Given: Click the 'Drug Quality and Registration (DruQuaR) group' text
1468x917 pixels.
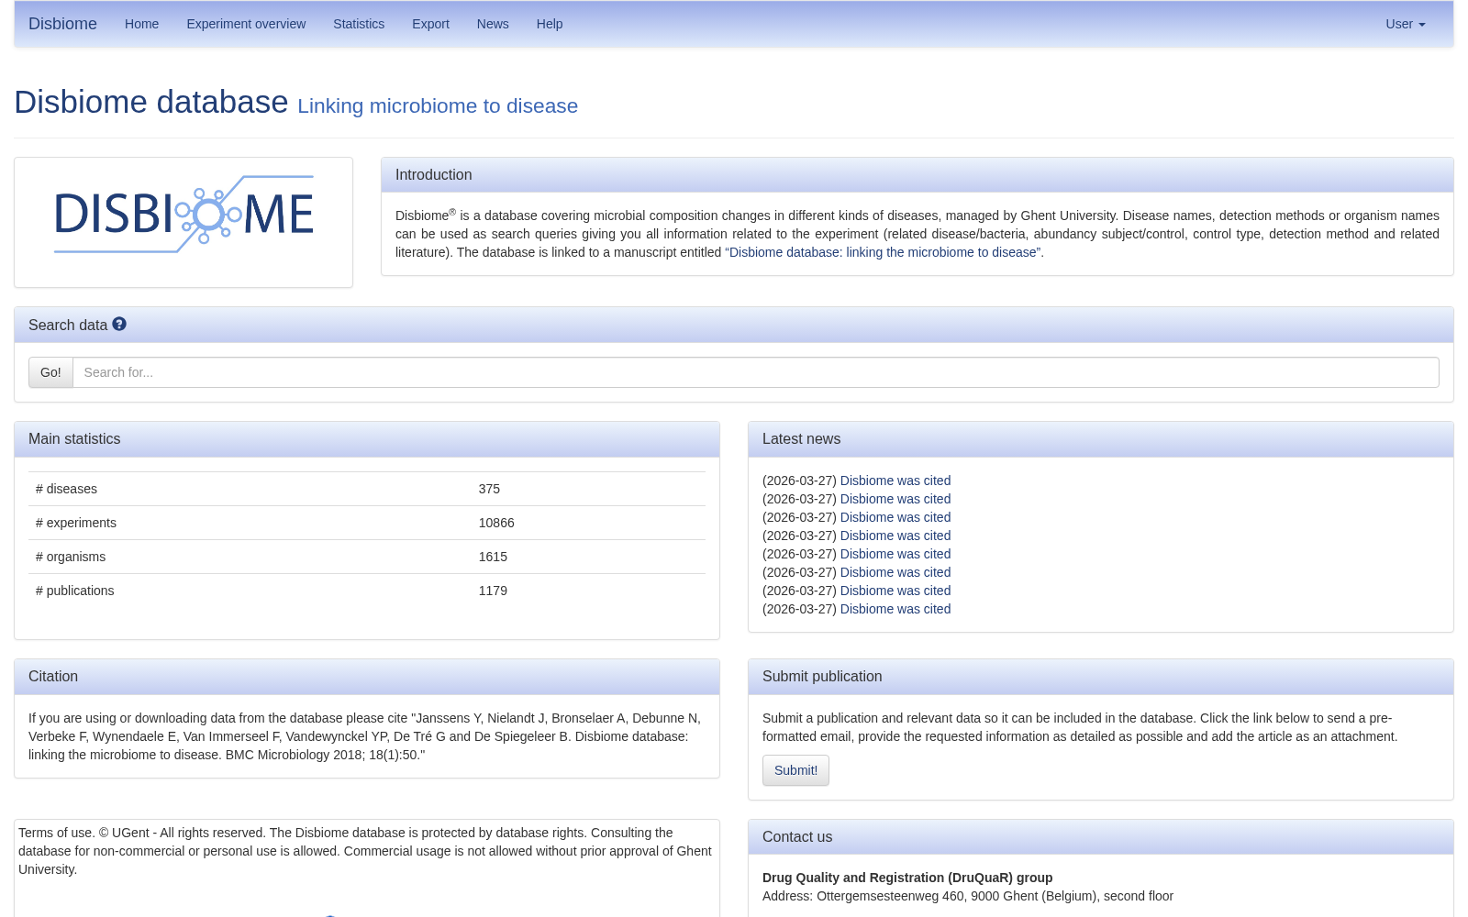Looking at the screenshot, I should [907, 878].
